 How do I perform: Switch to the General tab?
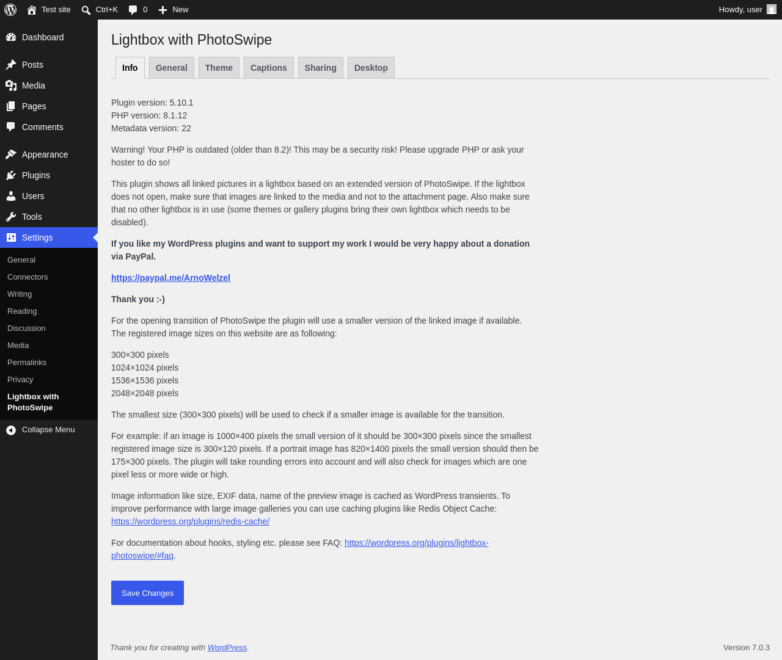click(x=172, y=68)
